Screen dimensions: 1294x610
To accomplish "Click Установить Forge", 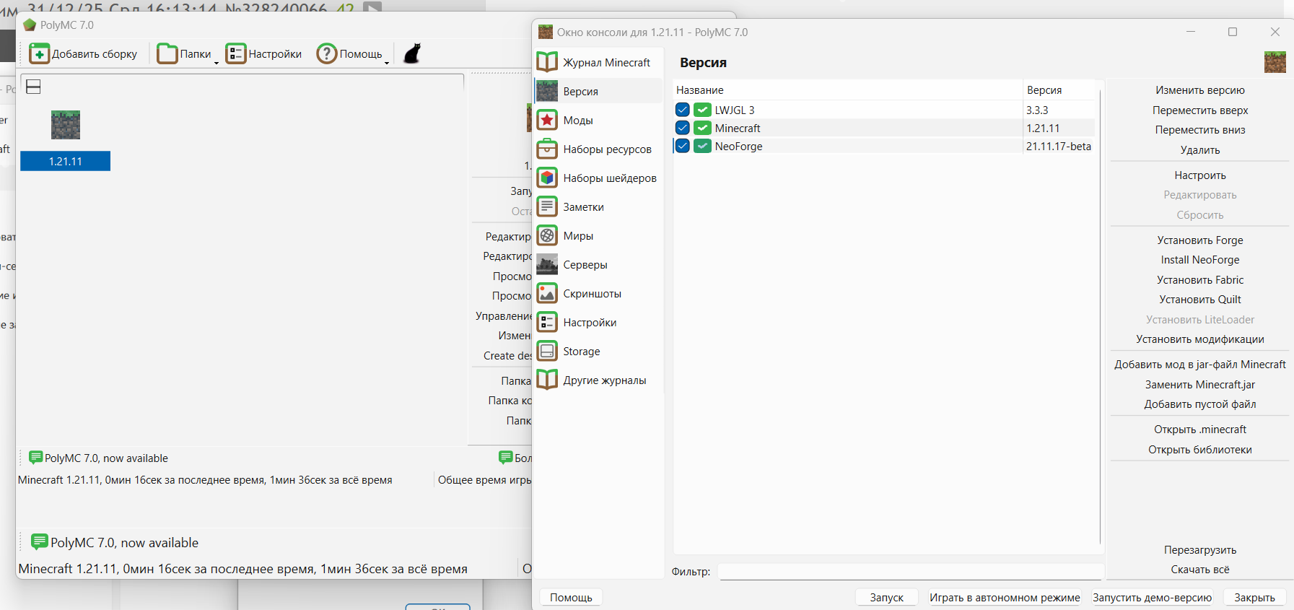I will pyautogui.click(x=1199, y=240).
